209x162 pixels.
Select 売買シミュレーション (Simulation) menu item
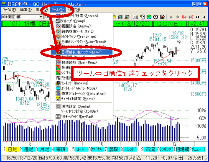point(82,93)
